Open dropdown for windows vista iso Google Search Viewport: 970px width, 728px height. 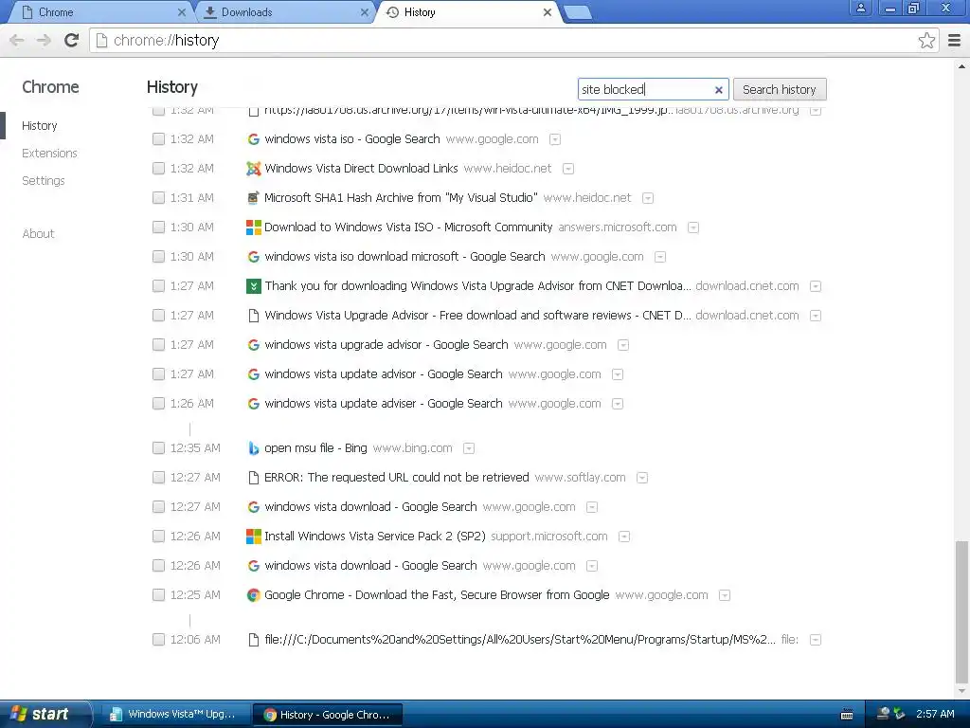(555, 139)
